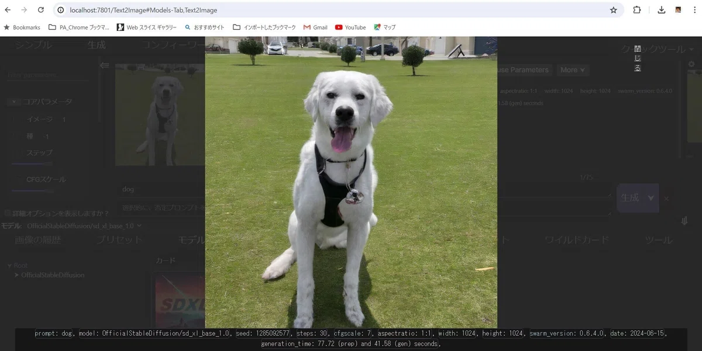702x351 pixels.
Task: Click the generation_time metadata text
Action: point(350,344)
